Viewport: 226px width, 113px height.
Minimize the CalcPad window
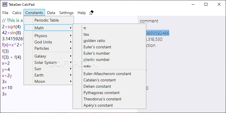(x=193, y=5)
